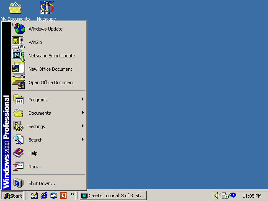Show more quick launch items via chevron

point(72,194)
